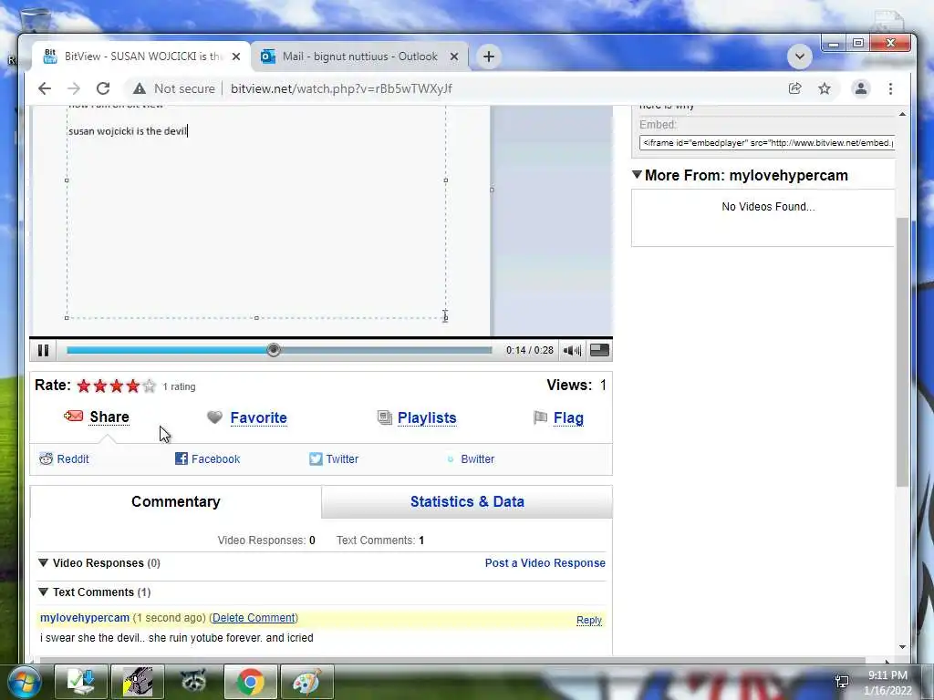
Task: Reload the current page
Action: (103, 88)
